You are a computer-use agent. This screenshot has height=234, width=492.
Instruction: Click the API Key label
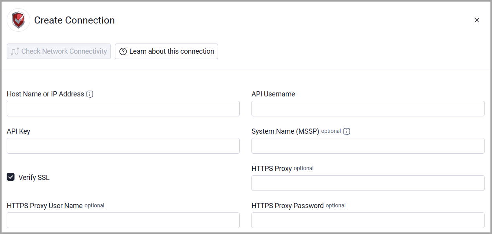[x=18, y=131]
